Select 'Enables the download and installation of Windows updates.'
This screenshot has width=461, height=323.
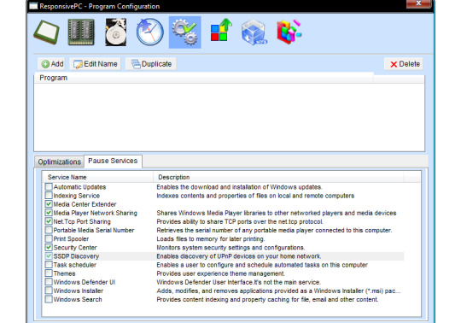(x=239, y=187)
